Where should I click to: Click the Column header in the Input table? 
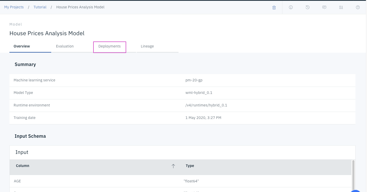tap(23, 166)
